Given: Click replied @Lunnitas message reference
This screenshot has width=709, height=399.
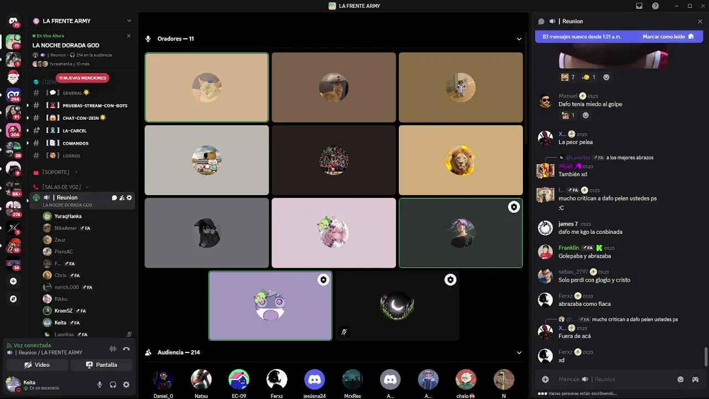Looking at the screenshot, I should [609, 157].
